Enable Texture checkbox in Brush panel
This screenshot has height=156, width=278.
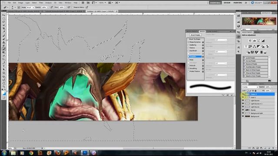[x=189, y=48]
